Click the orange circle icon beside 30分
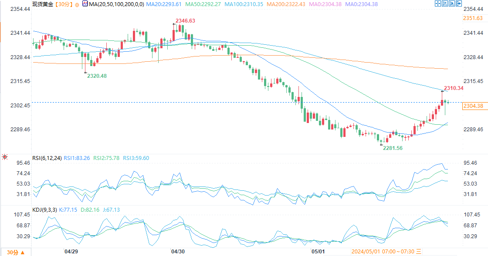Image resolution: width=488 pixels, height=256 pixels. pos(77,4)
